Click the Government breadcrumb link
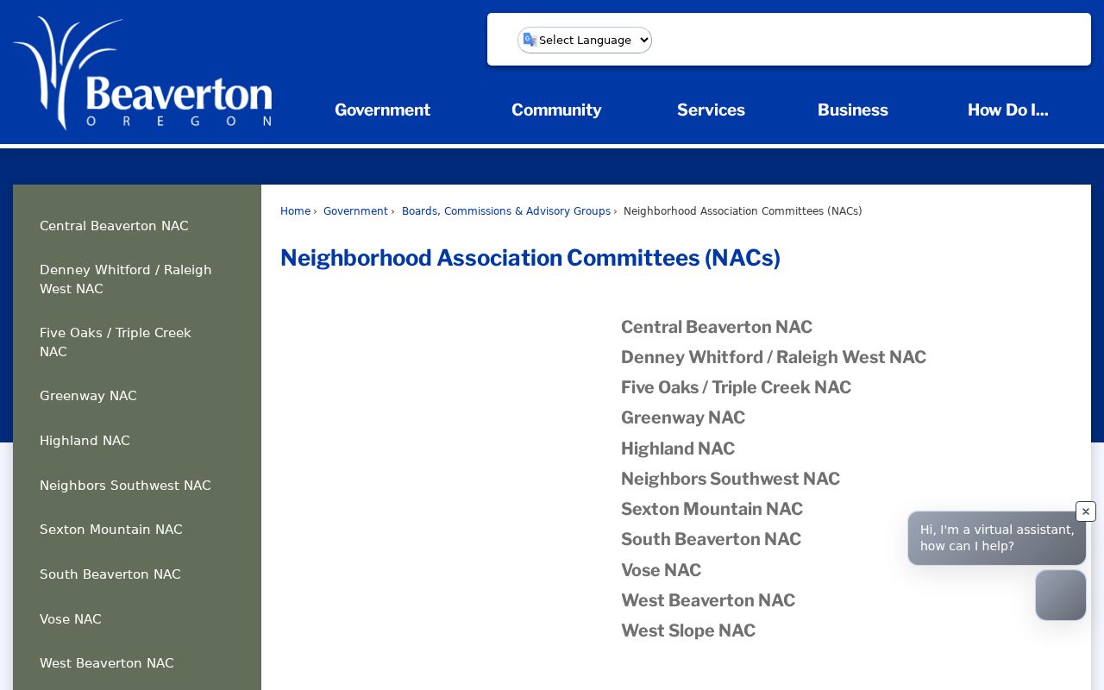The height and width of the screenshot is (690, 1104). (355, 211)
